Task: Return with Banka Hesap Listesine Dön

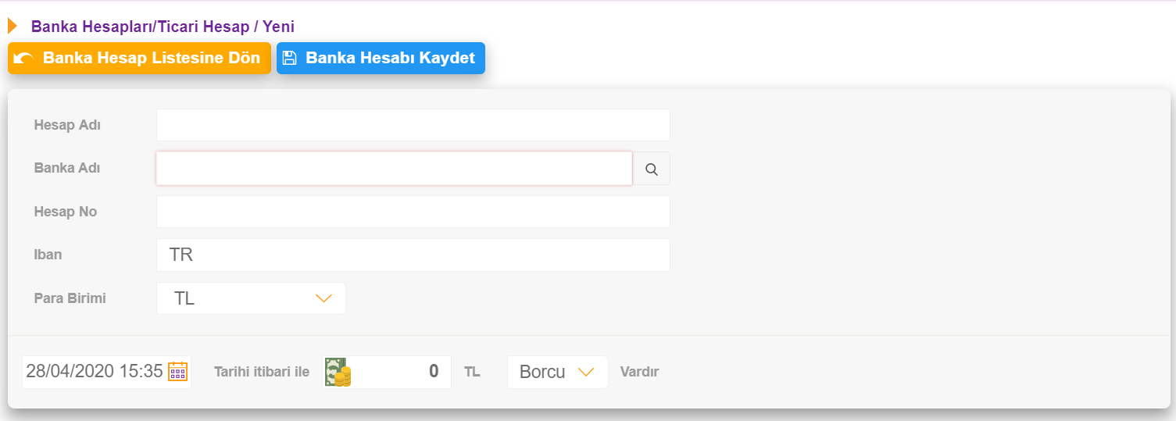Action: click(139, 58)
